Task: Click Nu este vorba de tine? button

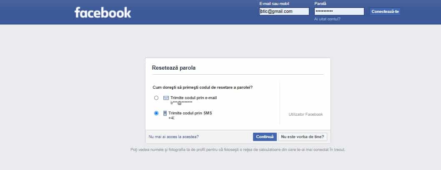Action: click(x=303, y=137)
